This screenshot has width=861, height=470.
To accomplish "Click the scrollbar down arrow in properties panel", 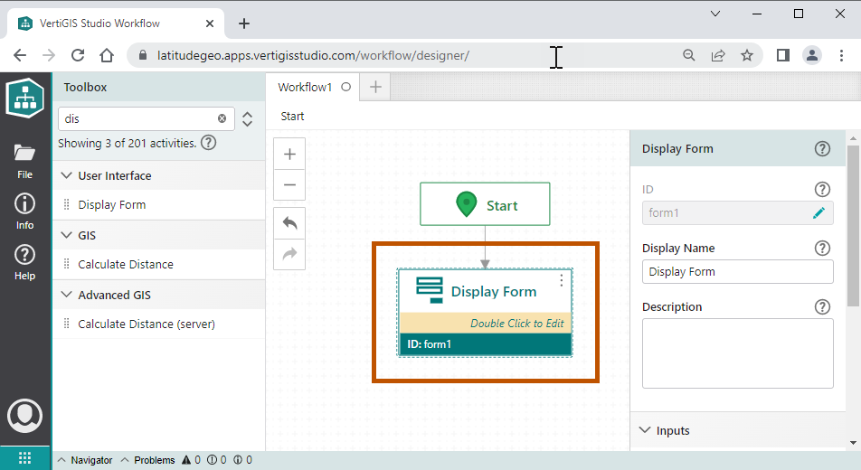I will [853, 443].
